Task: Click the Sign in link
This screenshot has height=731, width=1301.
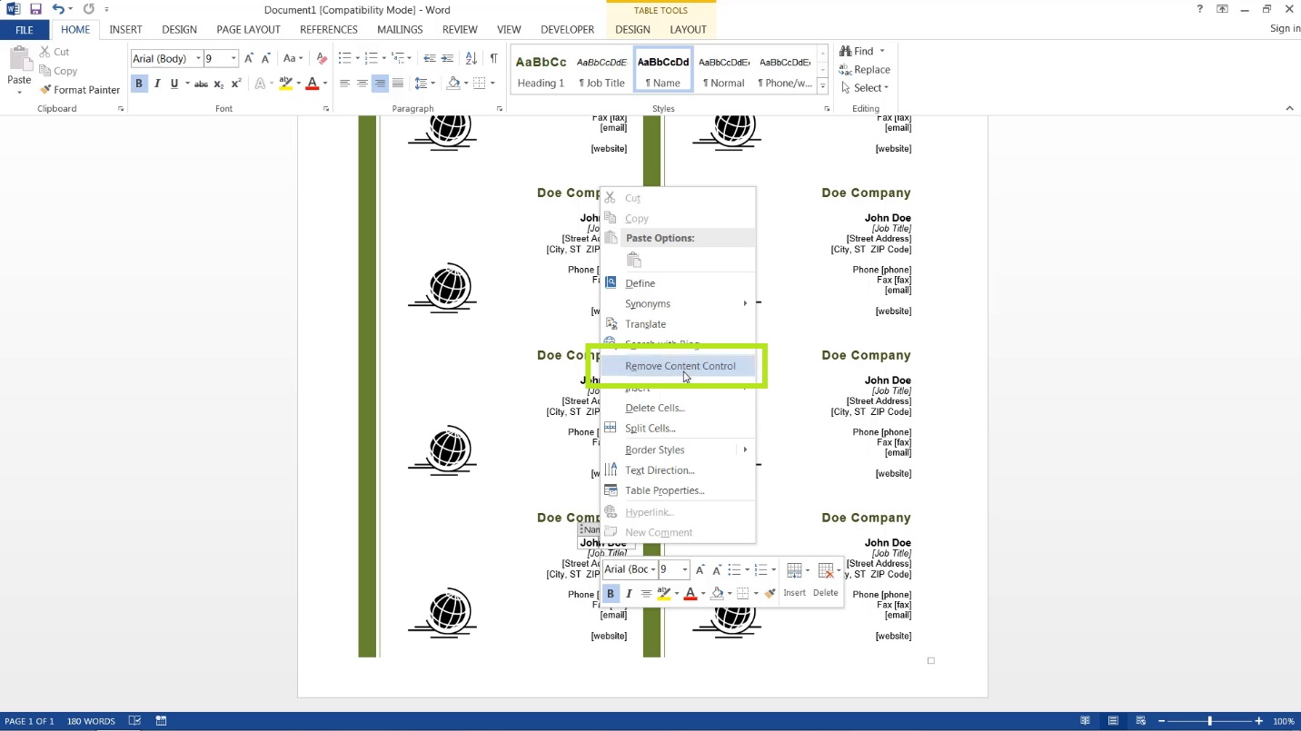Action: 1285,29
